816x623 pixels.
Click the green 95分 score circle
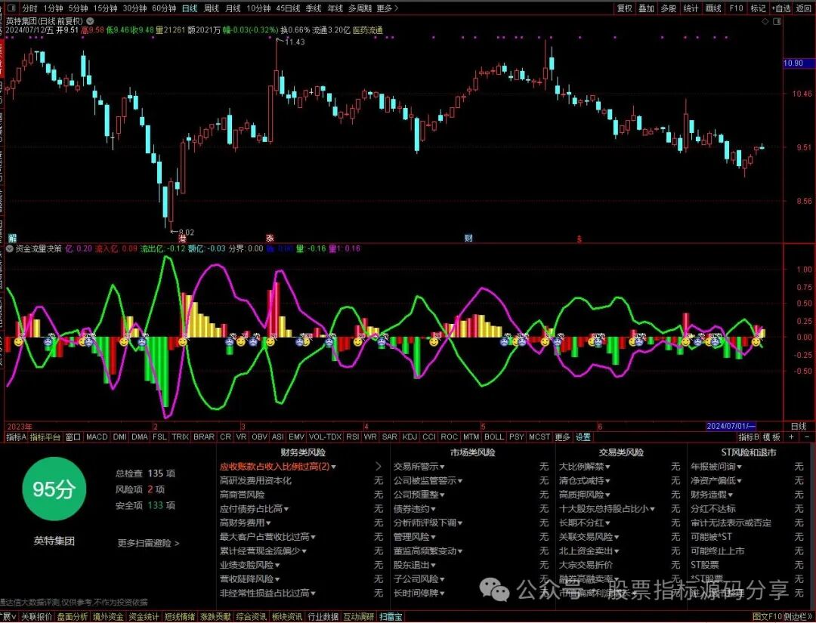[54, 489]
